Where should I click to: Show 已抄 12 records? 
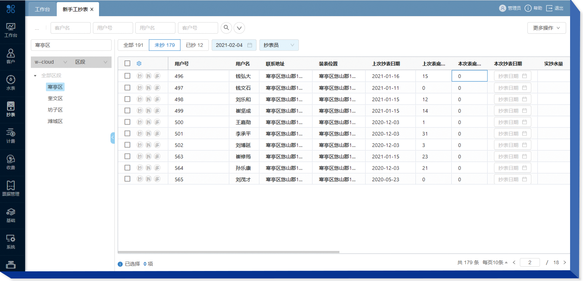[194, 45]
